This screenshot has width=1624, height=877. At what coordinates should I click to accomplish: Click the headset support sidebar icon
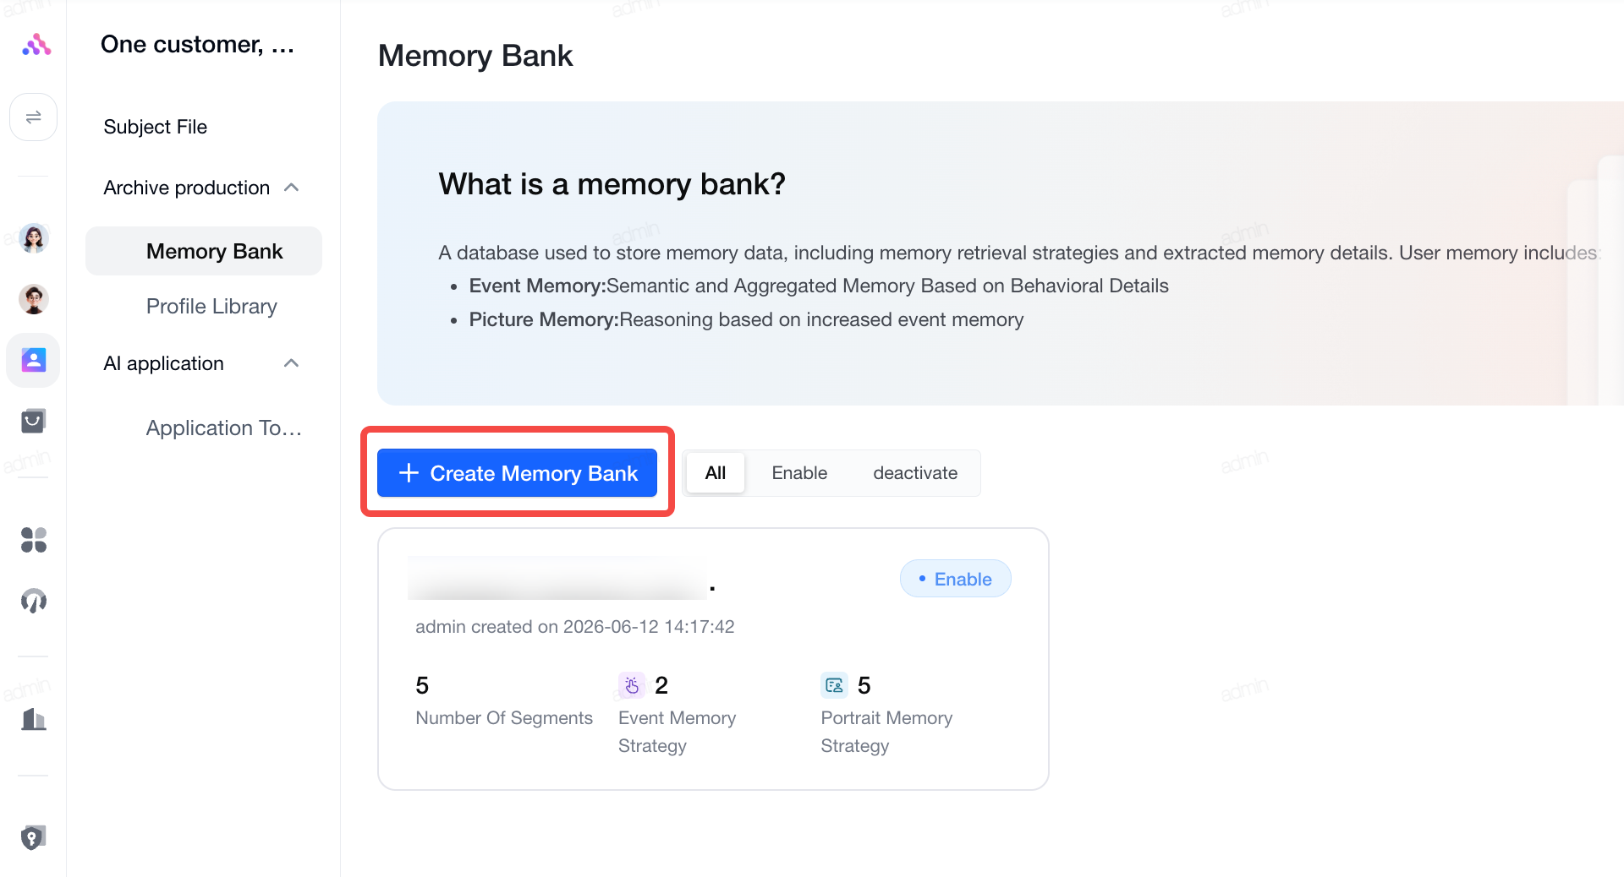click(34, 601)
